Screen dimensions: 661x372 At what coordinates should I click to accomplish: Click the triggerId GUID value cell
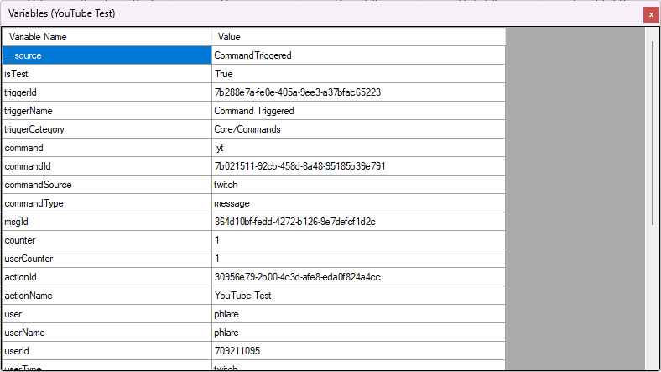tap(358, 92)
